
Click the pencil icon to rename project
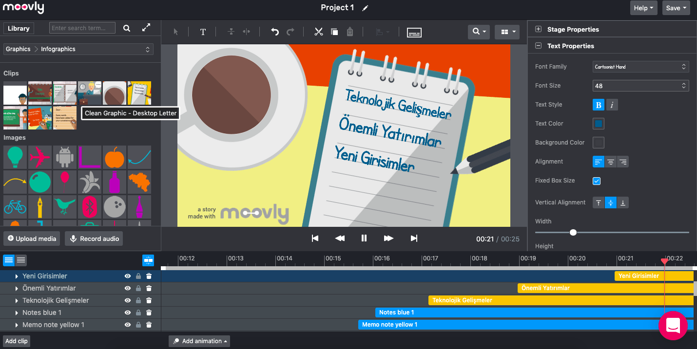point(366,8)
